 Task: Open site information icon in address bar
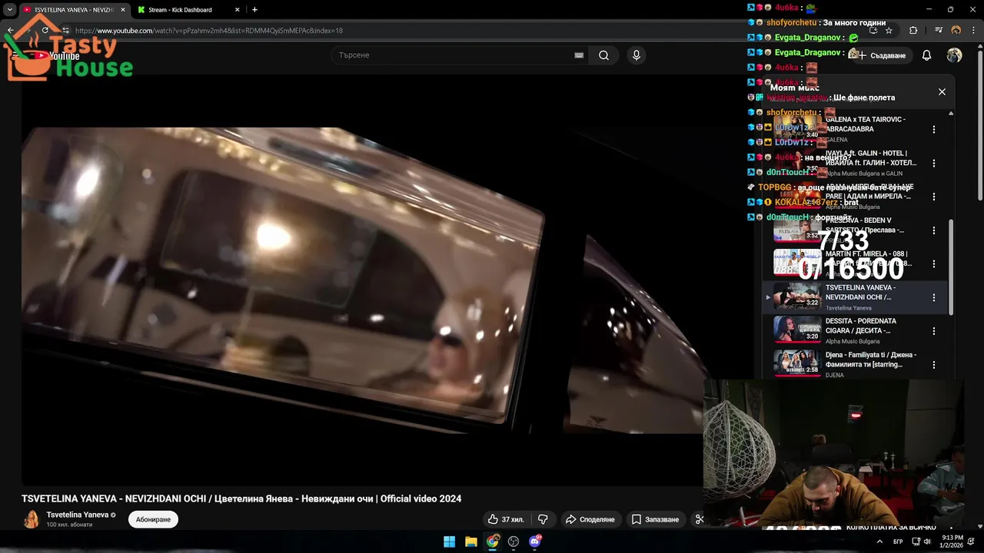[x=66, y=31]
